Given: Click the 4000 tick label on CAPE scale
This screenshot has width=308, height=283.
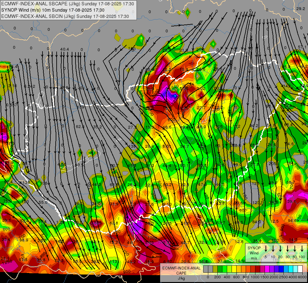Looking at the screenshot, I should 293,277.
